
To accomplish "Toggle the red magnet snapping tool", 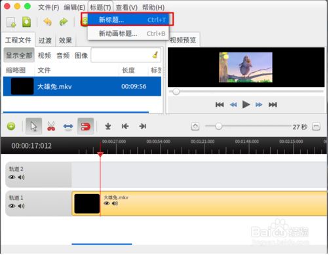I will pos(86,126).
